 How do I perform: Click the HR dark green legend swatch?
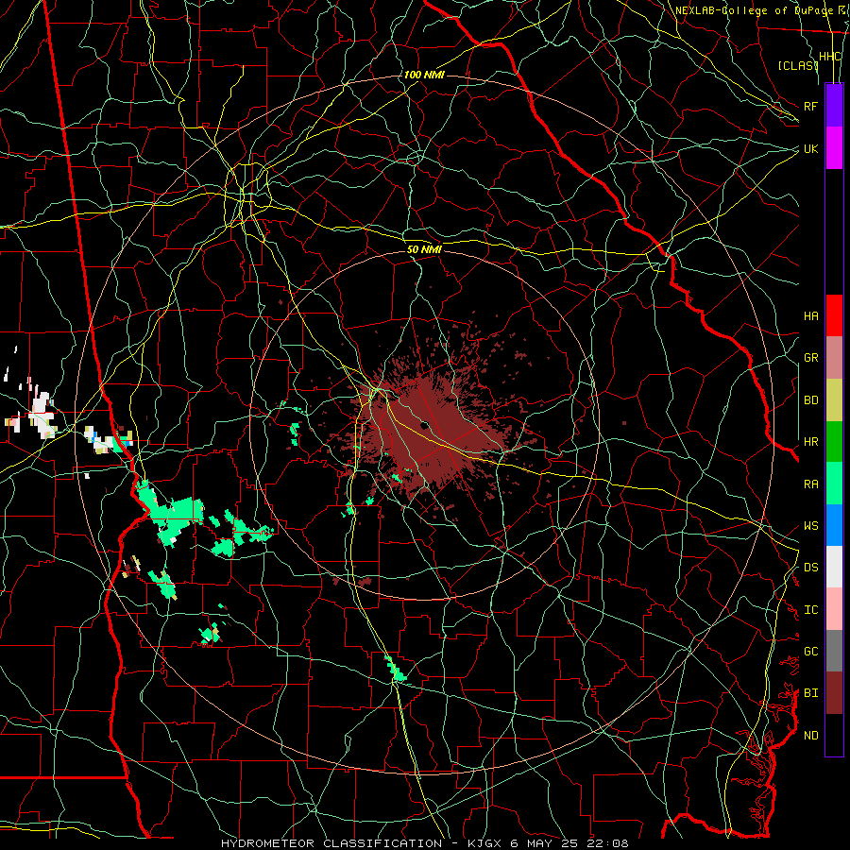834,442
